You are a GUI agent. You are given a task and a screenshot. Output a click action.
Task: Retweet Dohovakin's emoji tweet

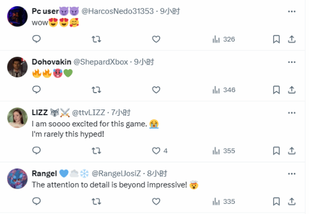pyautogui.click(x=97, y=90)
